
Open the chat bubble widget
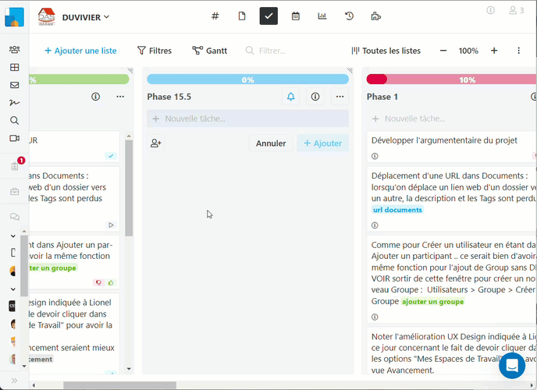point(512,365)
